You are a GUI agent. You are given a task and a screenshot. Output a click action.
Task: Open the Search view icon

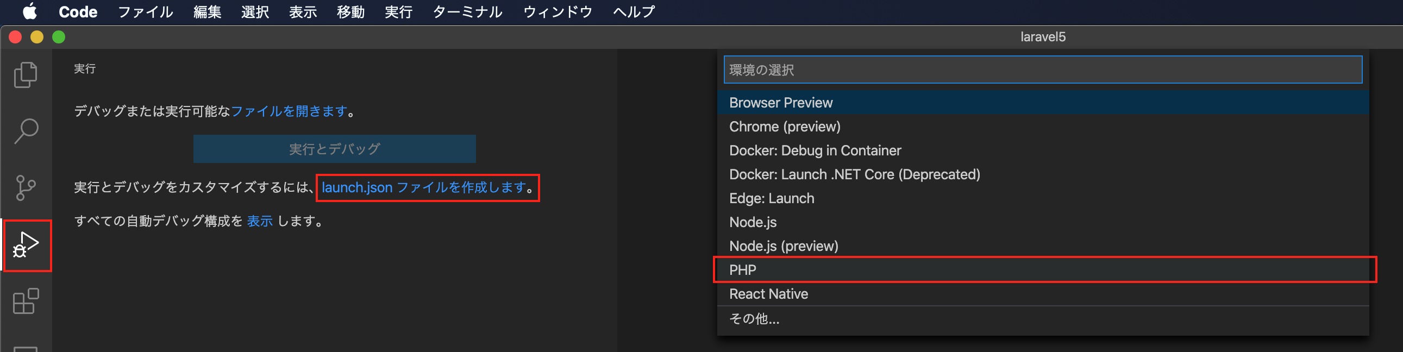26,131
